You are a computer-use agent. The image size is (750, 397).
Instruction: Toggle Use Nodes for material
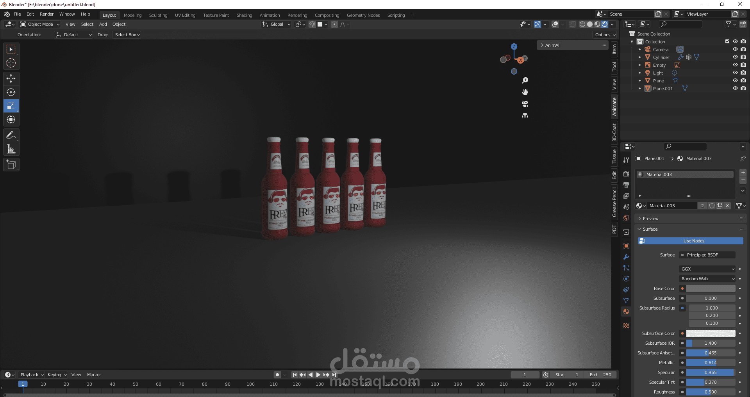[x=690, y=241]
